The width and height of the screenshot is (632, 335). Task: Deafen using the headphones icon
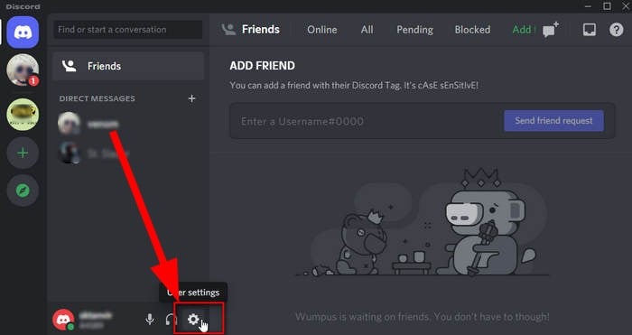tap(172, 320)
